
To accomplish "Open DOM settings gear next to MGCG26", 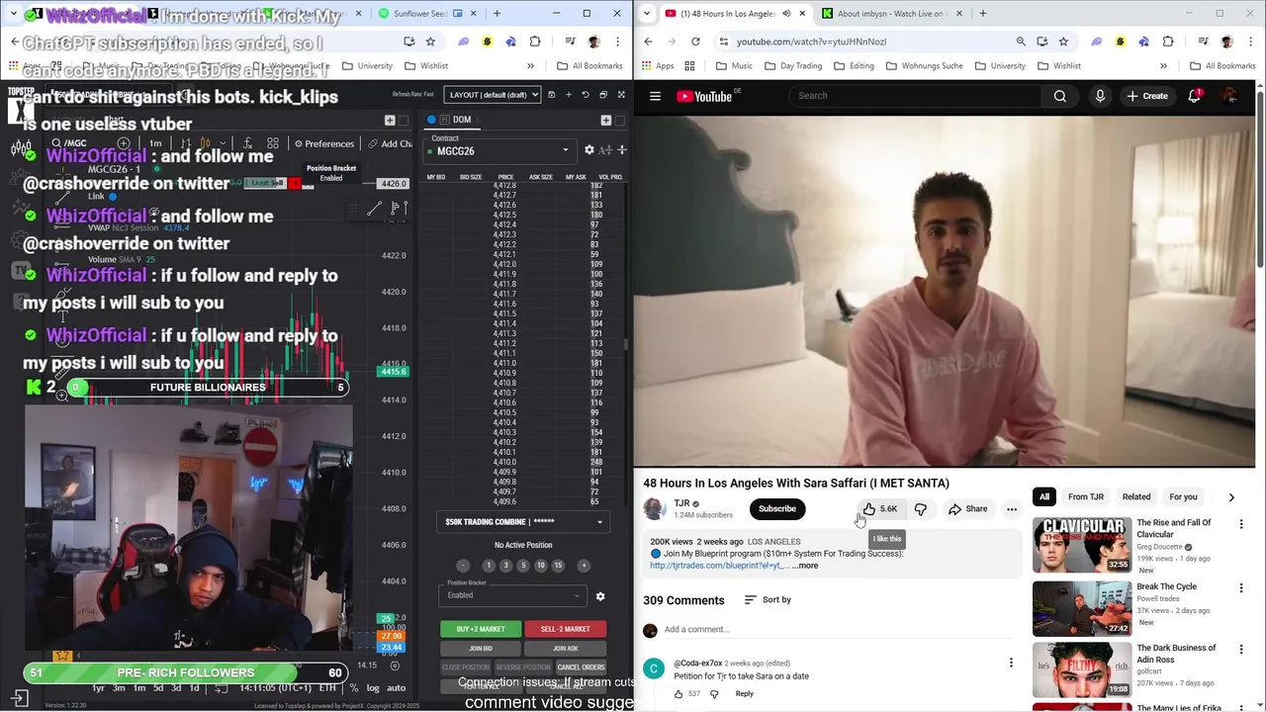I will 589,150.
